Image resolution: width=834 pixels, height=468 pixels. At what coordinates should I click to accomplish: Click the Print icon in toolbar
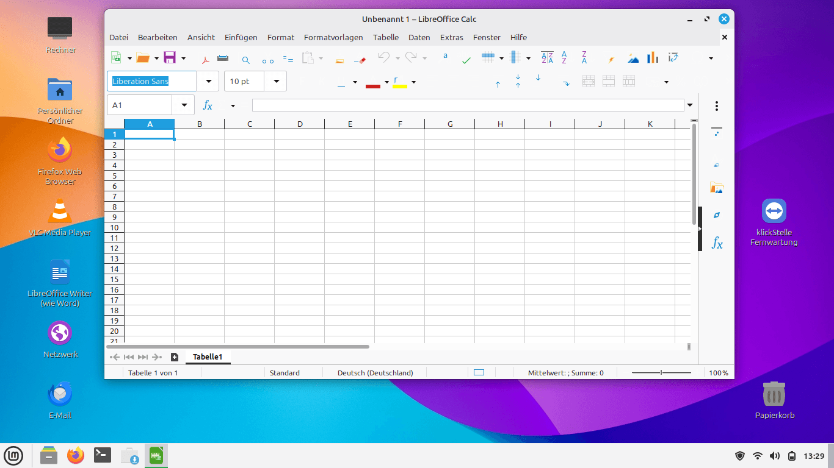223,58
